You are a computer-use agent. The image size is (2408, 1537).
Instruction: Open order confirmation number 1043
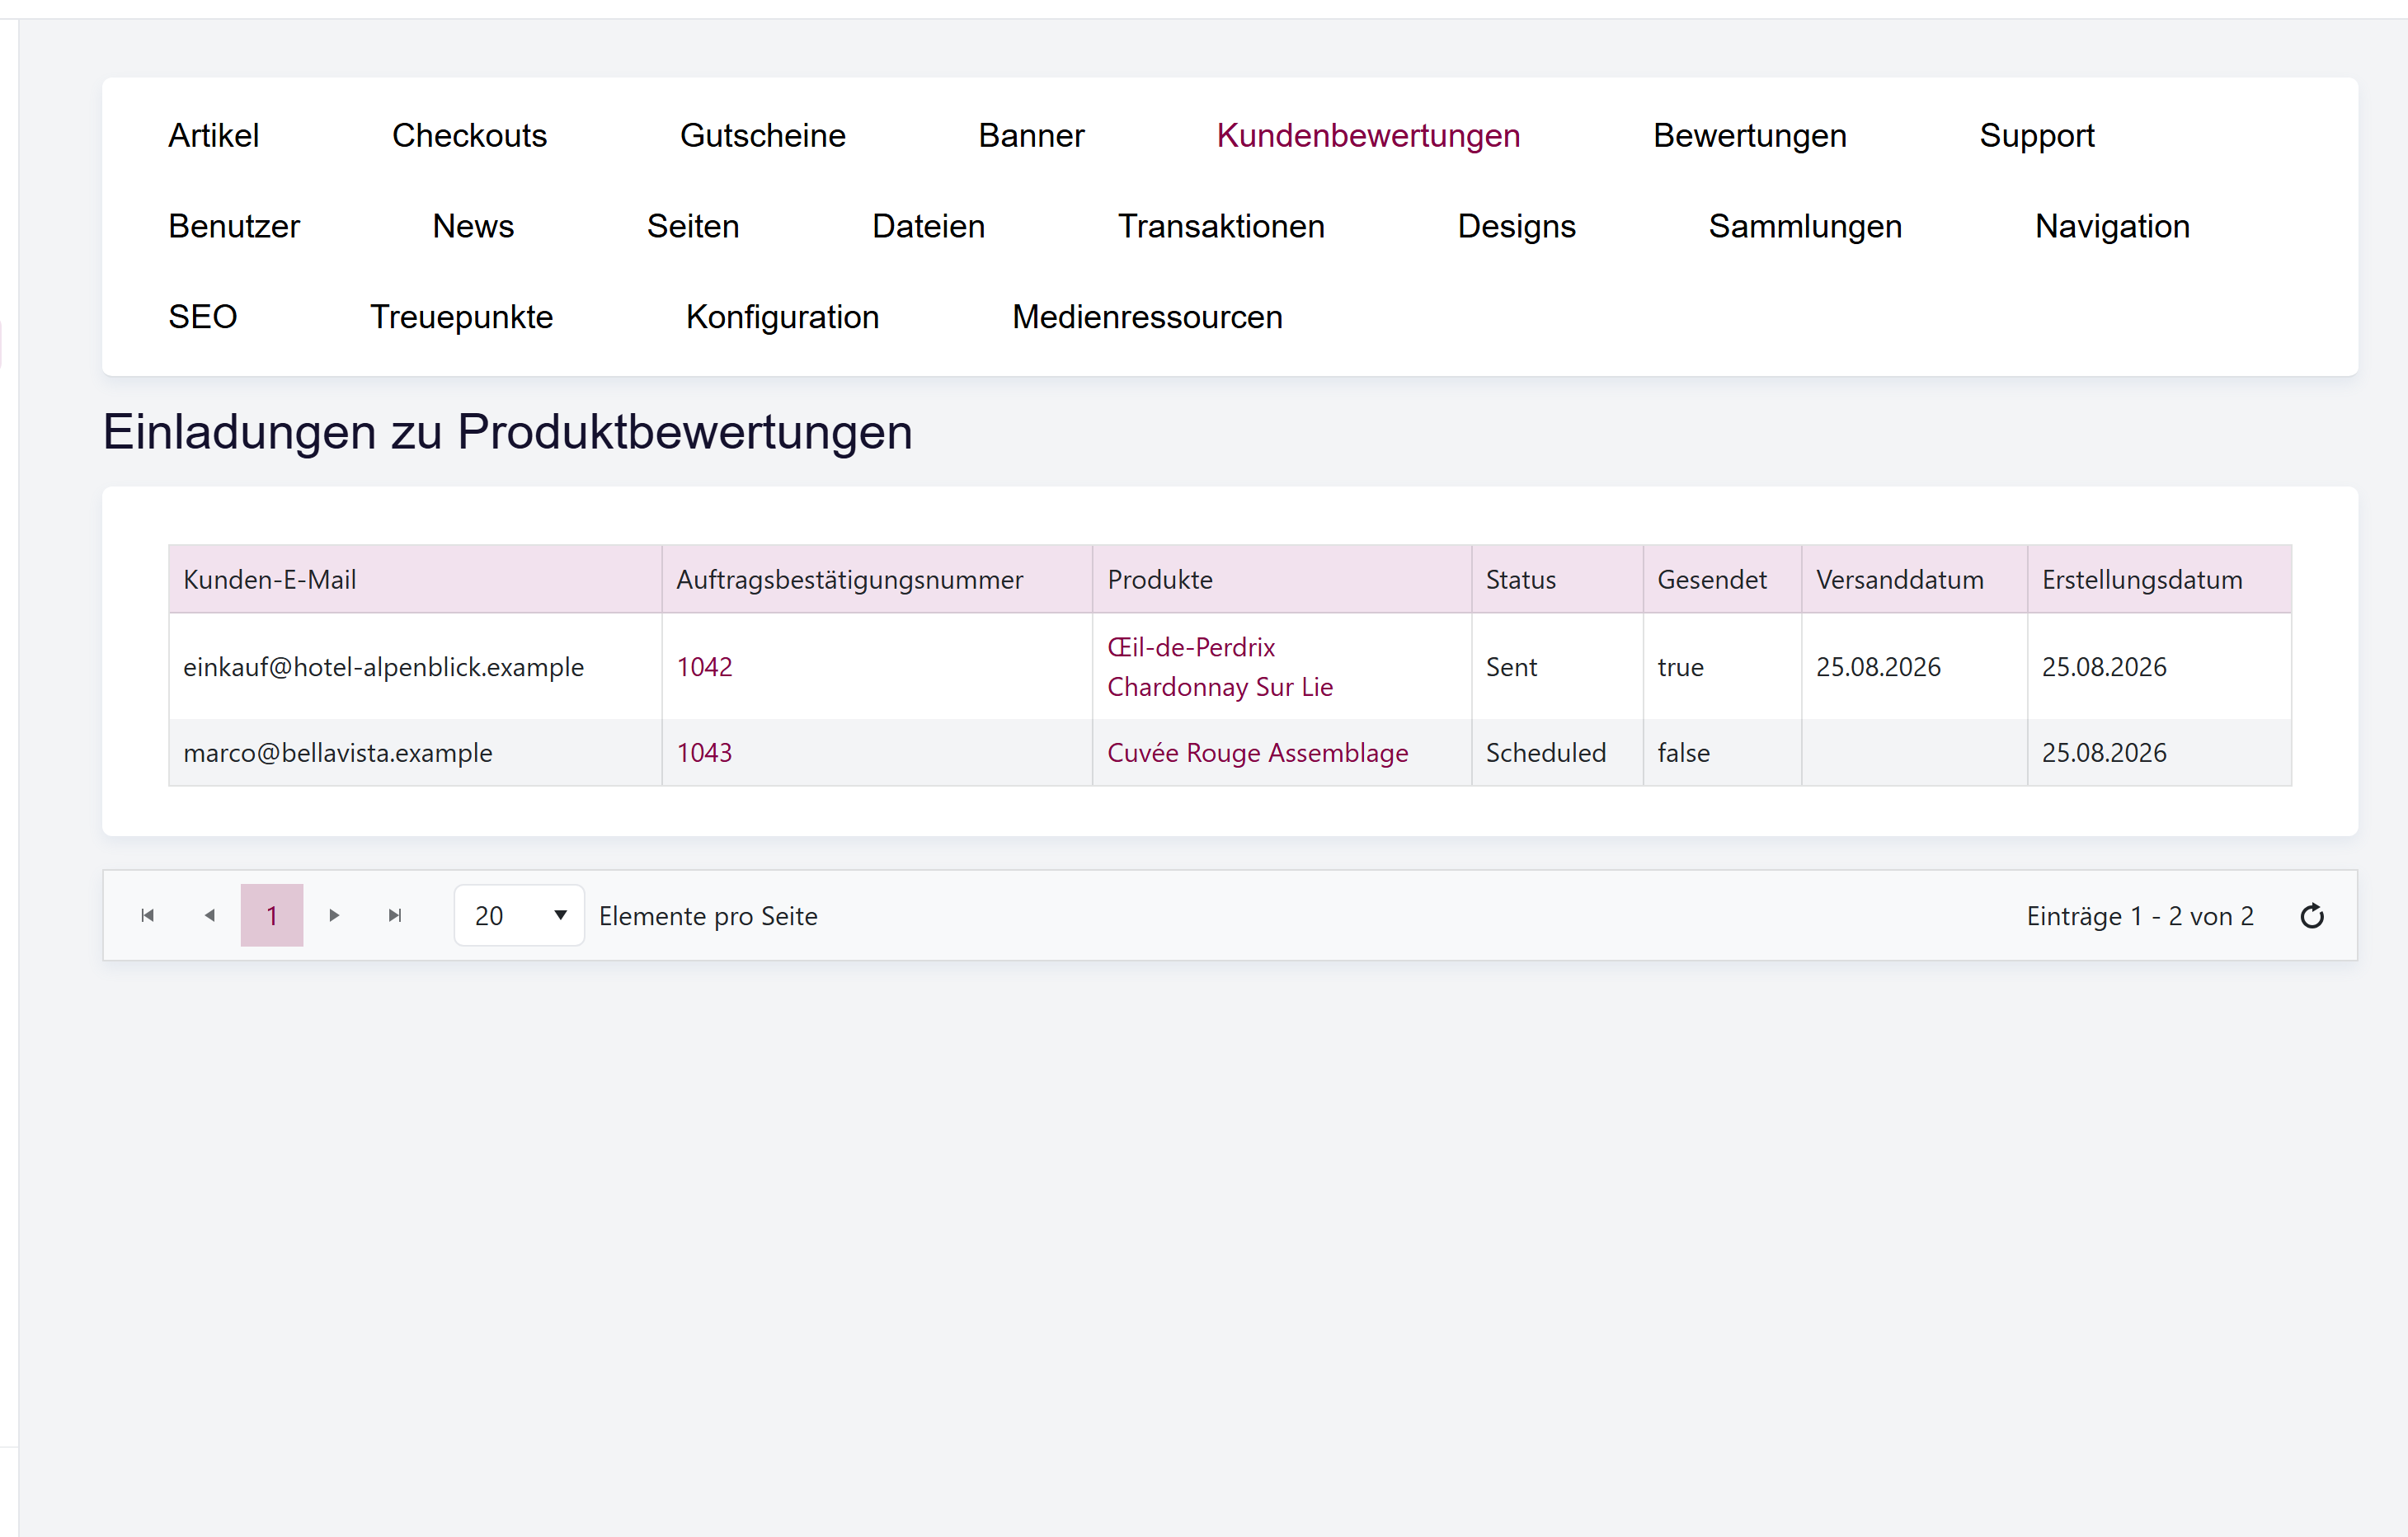click(705, 753)
